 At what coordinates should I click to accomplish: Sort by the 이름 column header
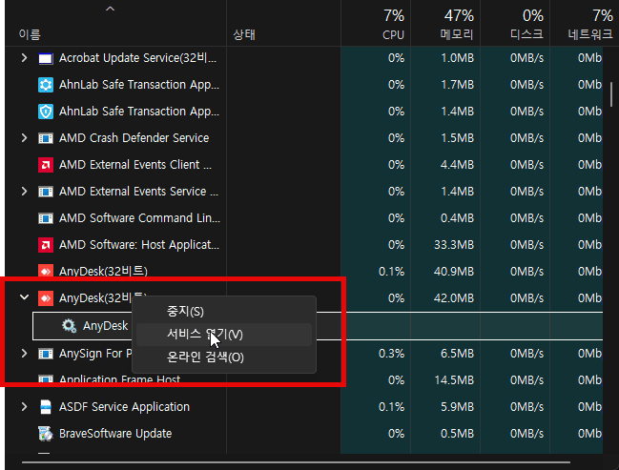pos(30,34)
